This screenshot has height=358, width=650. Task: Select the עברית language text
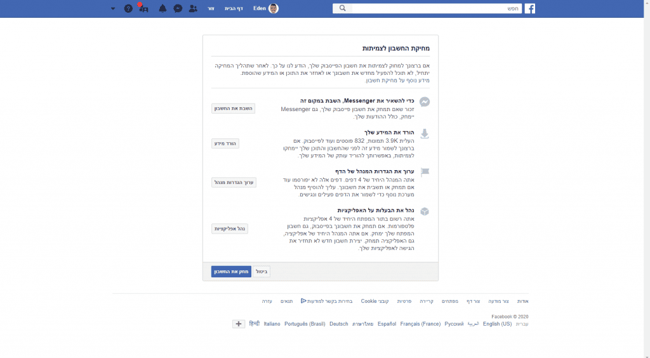[x=522, y=324]
